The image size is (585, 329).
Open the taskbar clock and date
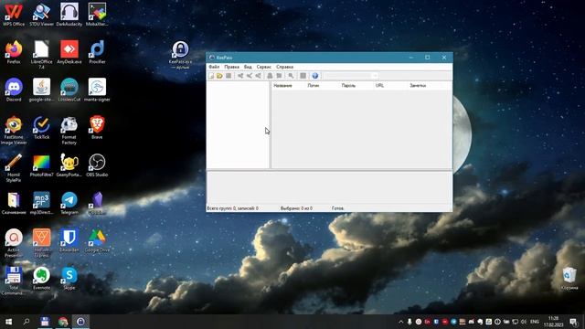pos(554,322)
